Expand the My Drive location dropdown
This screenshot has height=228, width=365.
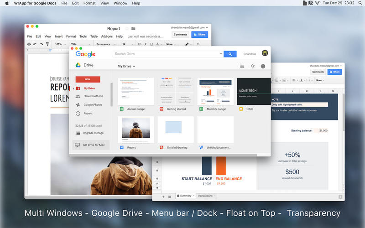coord(126,66)
